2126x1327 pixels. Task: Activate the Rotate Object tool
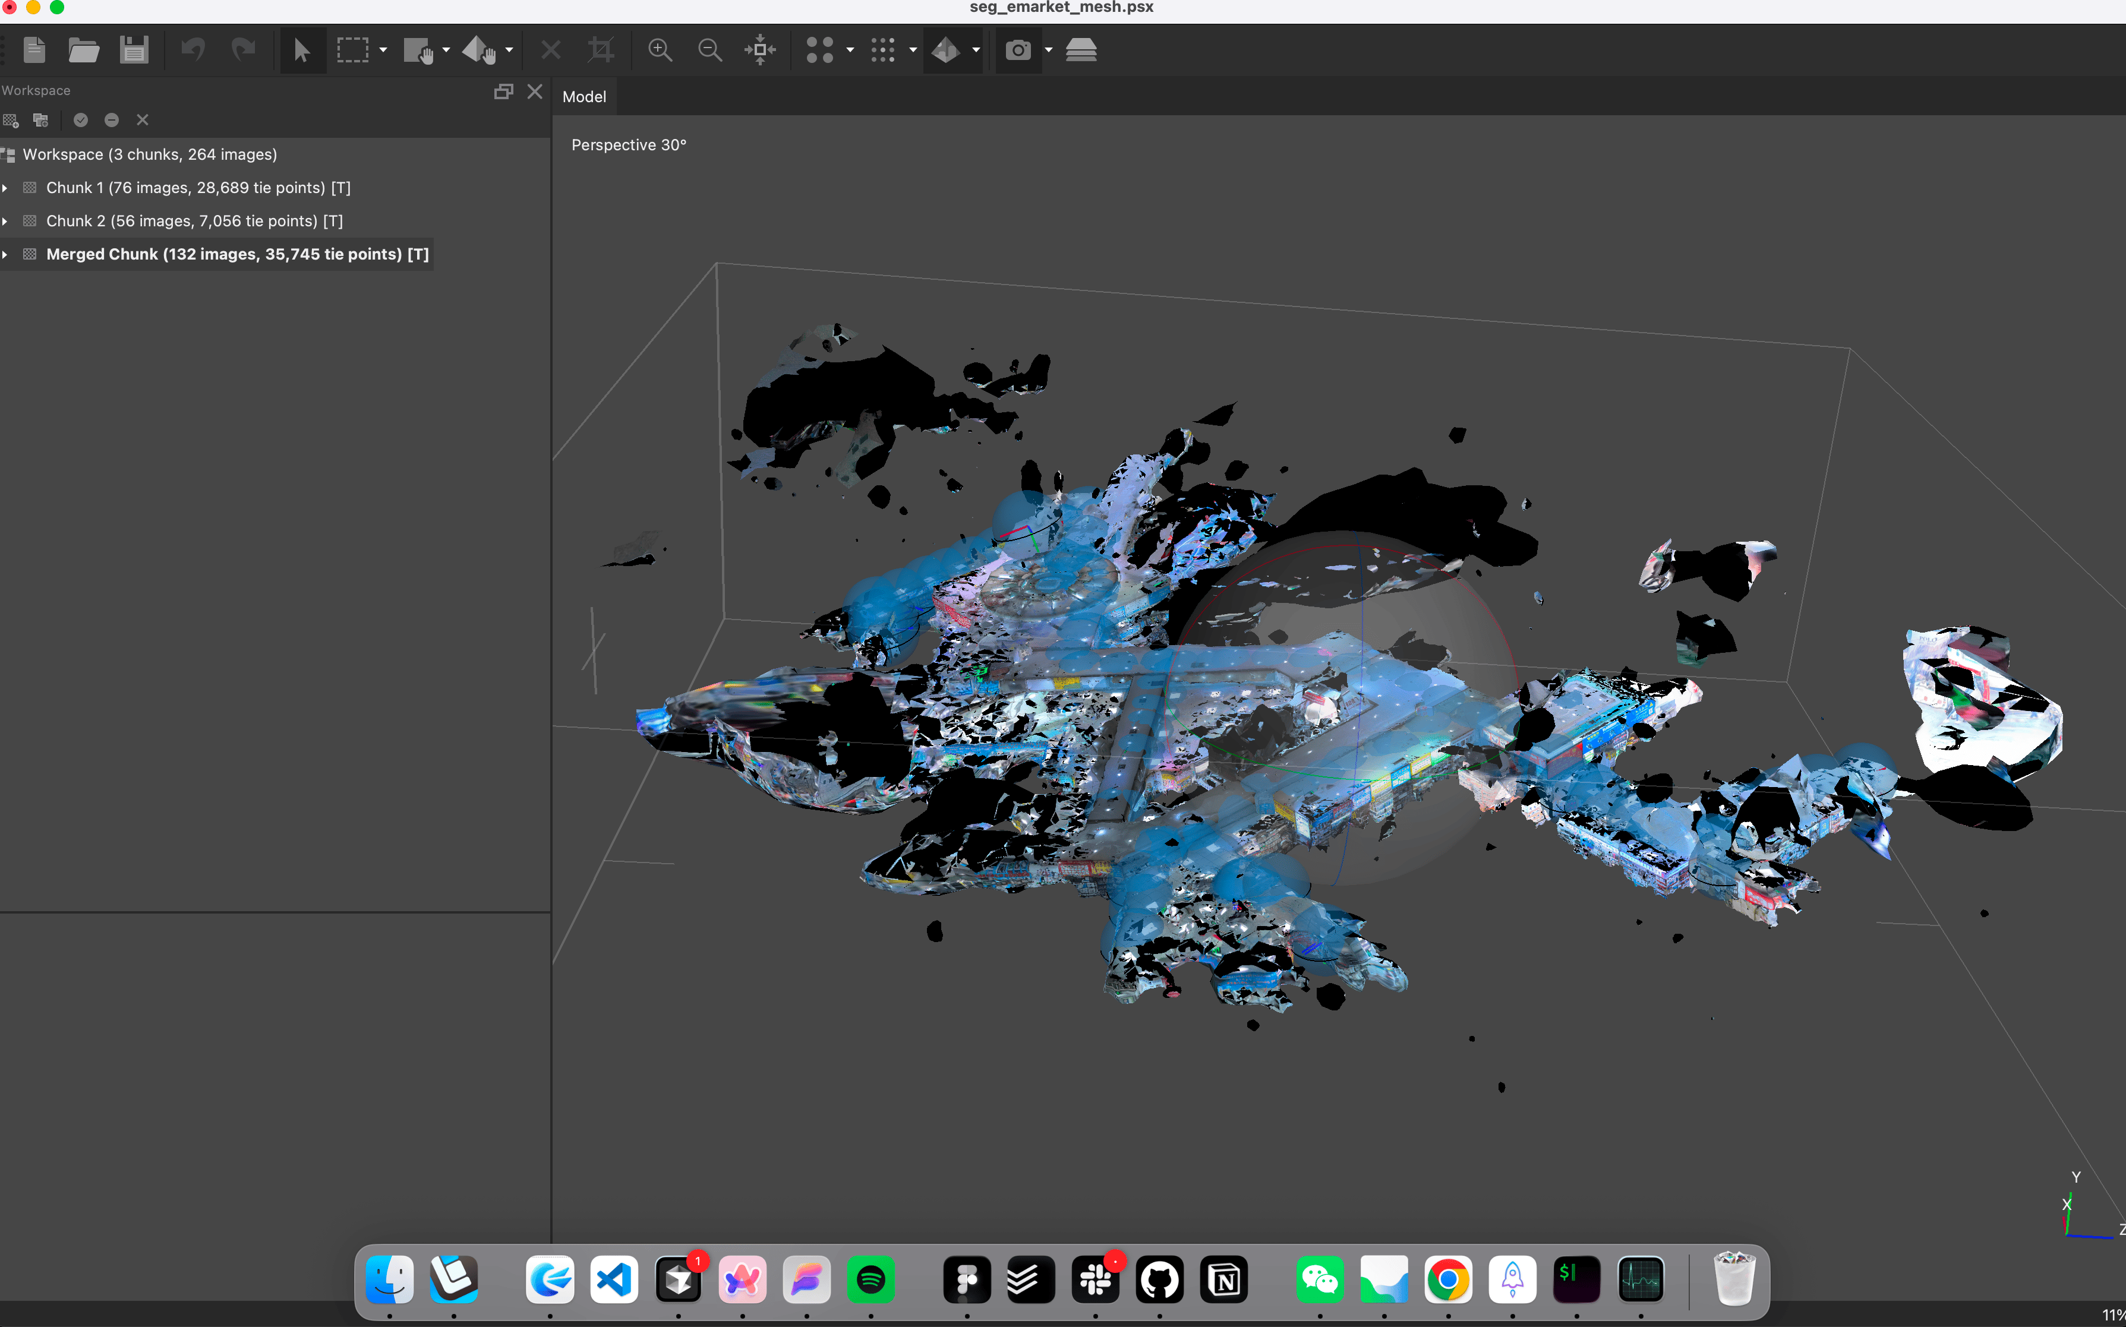(478, 50)
